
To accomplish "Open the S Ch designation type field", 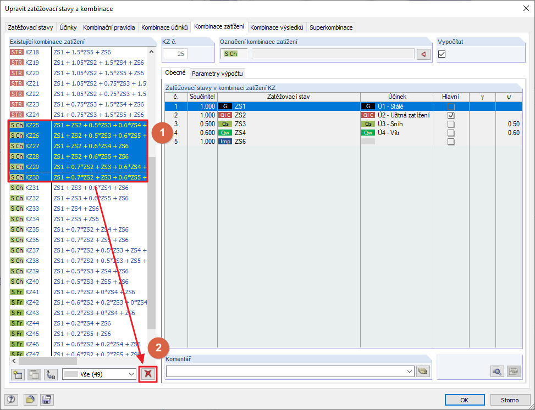I will [x=234, y=54].
